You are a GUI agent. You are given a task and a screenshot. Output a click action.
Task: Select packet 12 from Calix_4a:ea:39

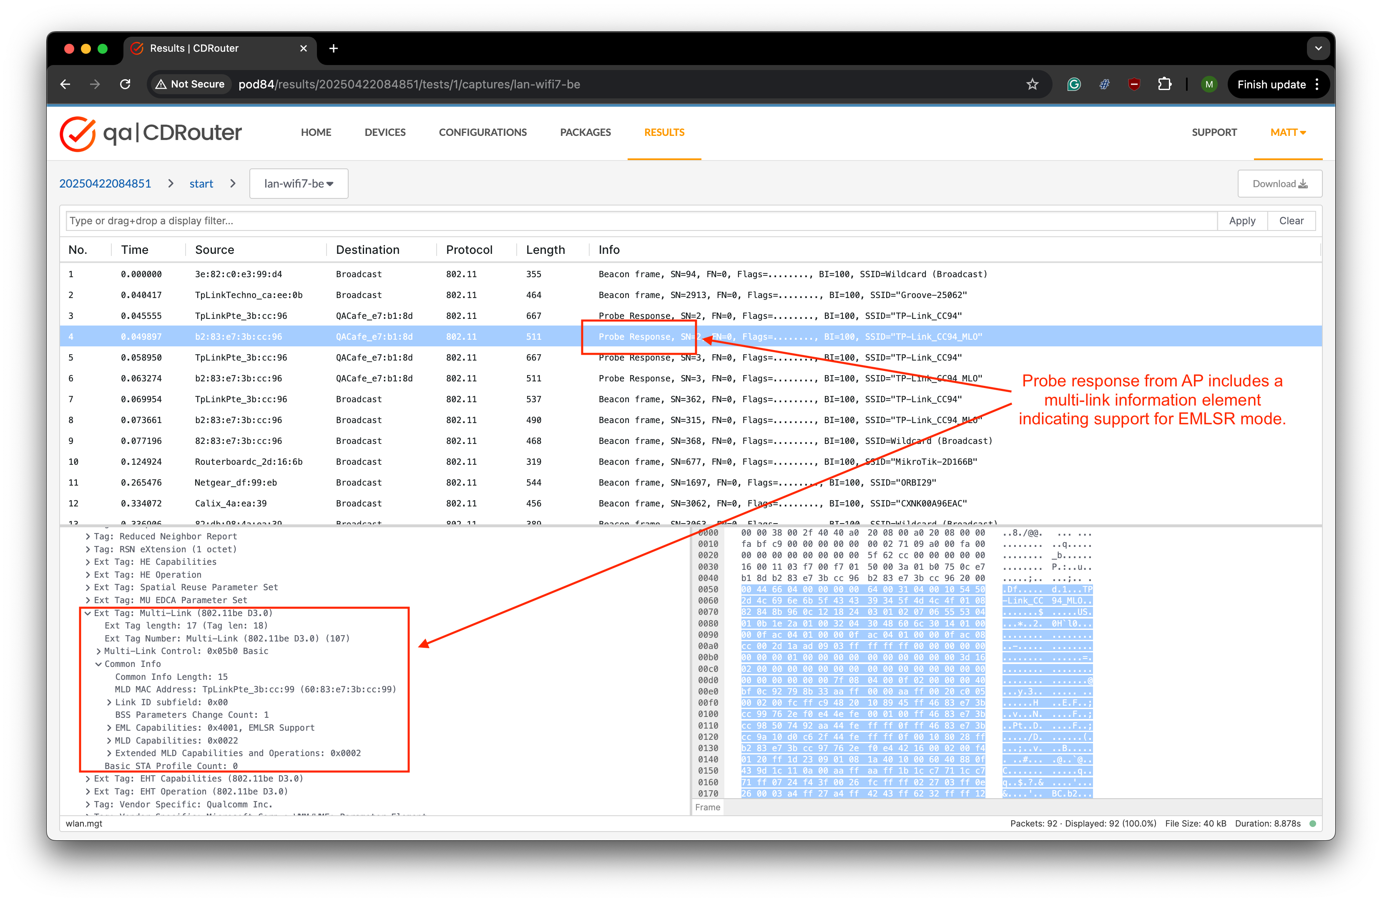(691, 504)
